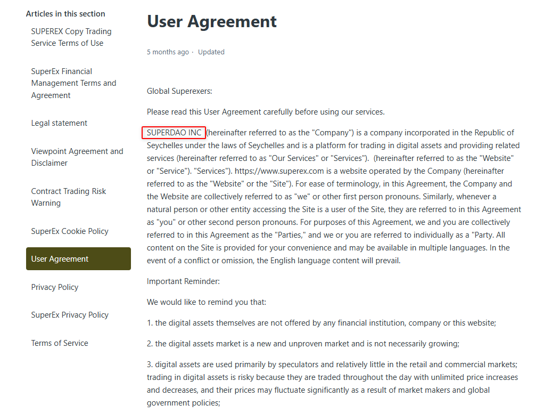Click the 'Important Reminder:' line
Viewport: 560px width, 413px height.
(183, 281)
